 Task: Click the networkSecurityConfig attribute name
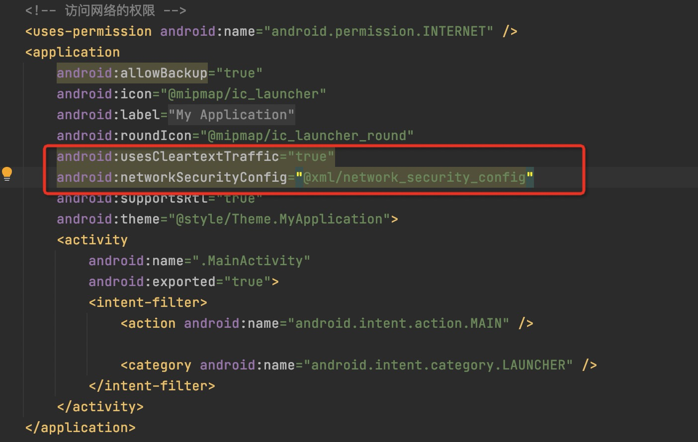point(172,177)
